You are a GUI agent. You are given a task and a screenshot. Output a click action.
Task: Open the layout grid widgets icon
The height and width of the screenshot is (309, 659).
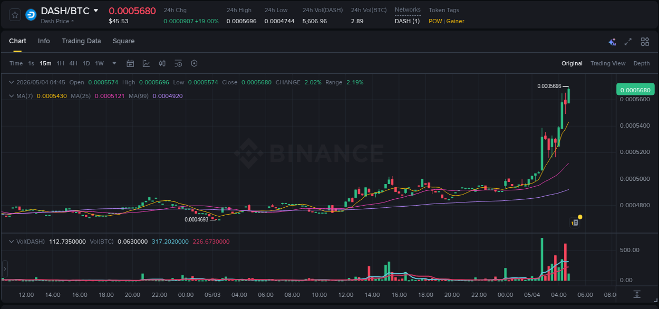pyautogui.click(x=645, y=42)
